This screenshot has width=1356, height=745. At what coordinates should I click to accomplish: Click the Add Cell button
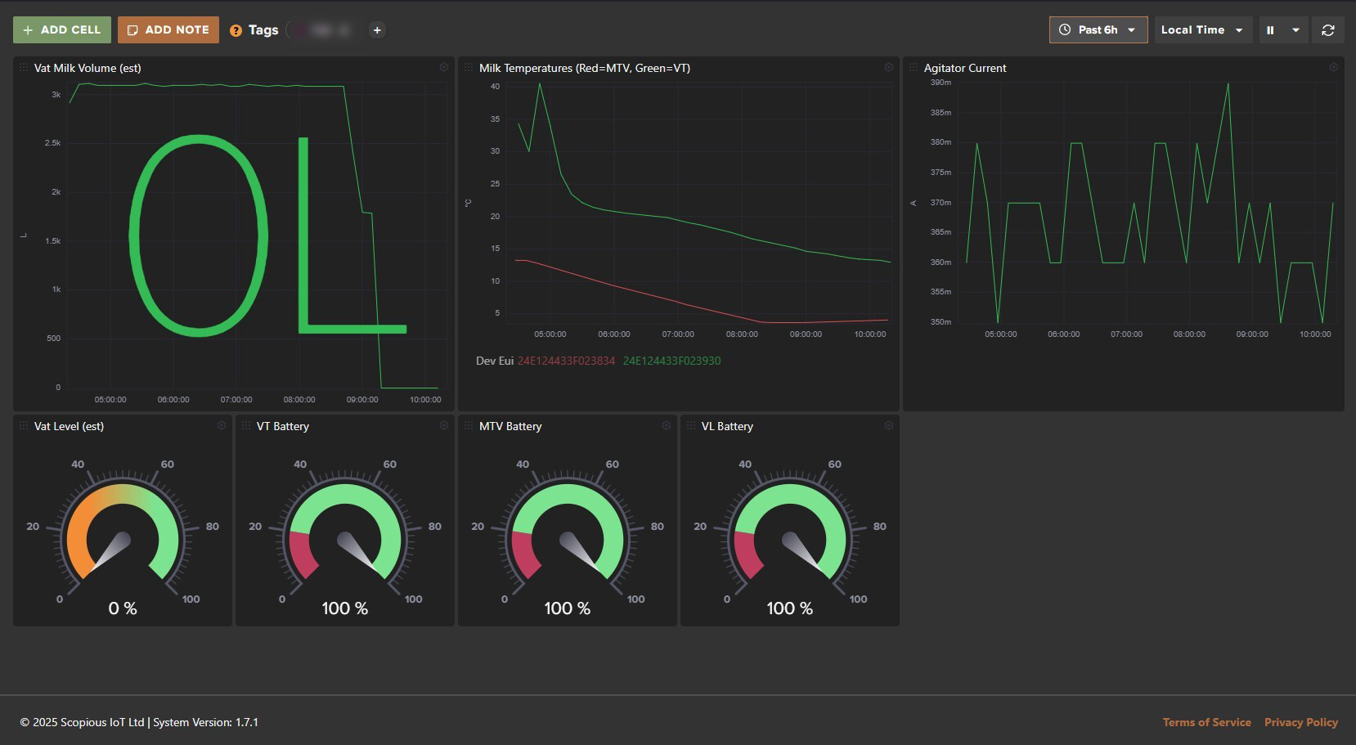(62, 30)
